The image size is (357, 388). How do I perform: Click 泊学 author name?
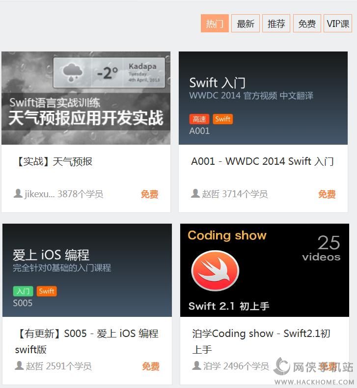click(x=212, y=366)
